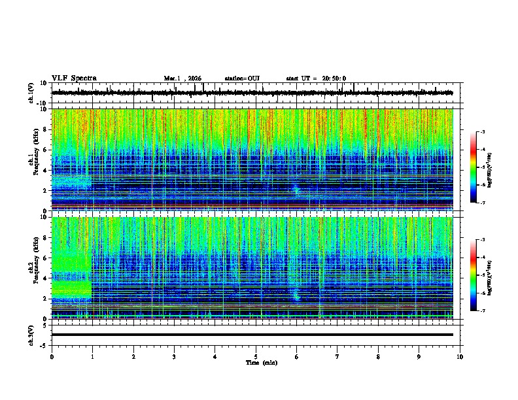Screen dimensions: 518x400
Task: Click the date text 'Mar.1 , 2026'
Action: (182, 78)
